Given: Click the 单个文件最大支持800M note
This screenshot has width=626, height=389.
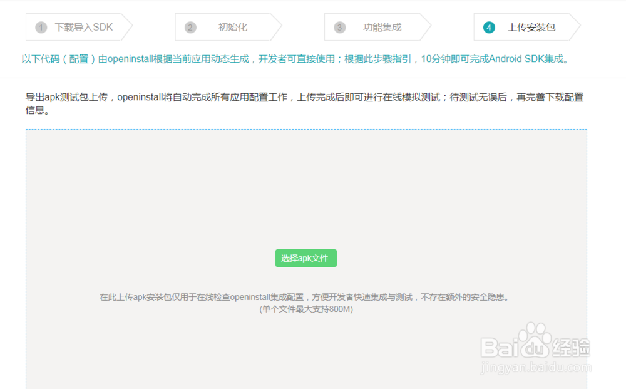Looking at the screenshot, I should pos(306,309).
